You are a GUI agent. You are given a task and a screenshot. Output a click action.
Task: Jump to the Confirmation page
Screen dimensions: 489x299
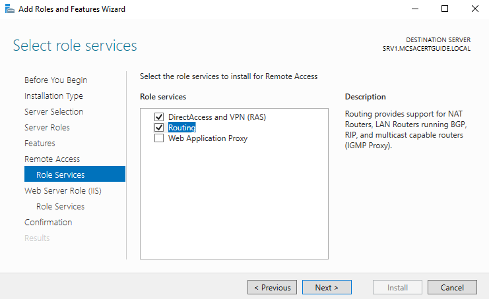[x=48, y=223]
